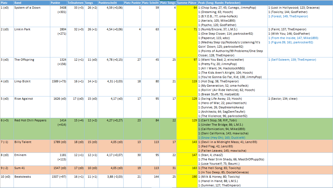Click the '9 (-2)' rank cell
Screen dimensions: 333x188
[7, 170]
